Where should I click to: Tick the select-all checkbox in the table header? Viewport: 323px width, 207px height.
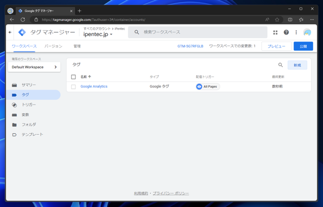pos(73,77)
